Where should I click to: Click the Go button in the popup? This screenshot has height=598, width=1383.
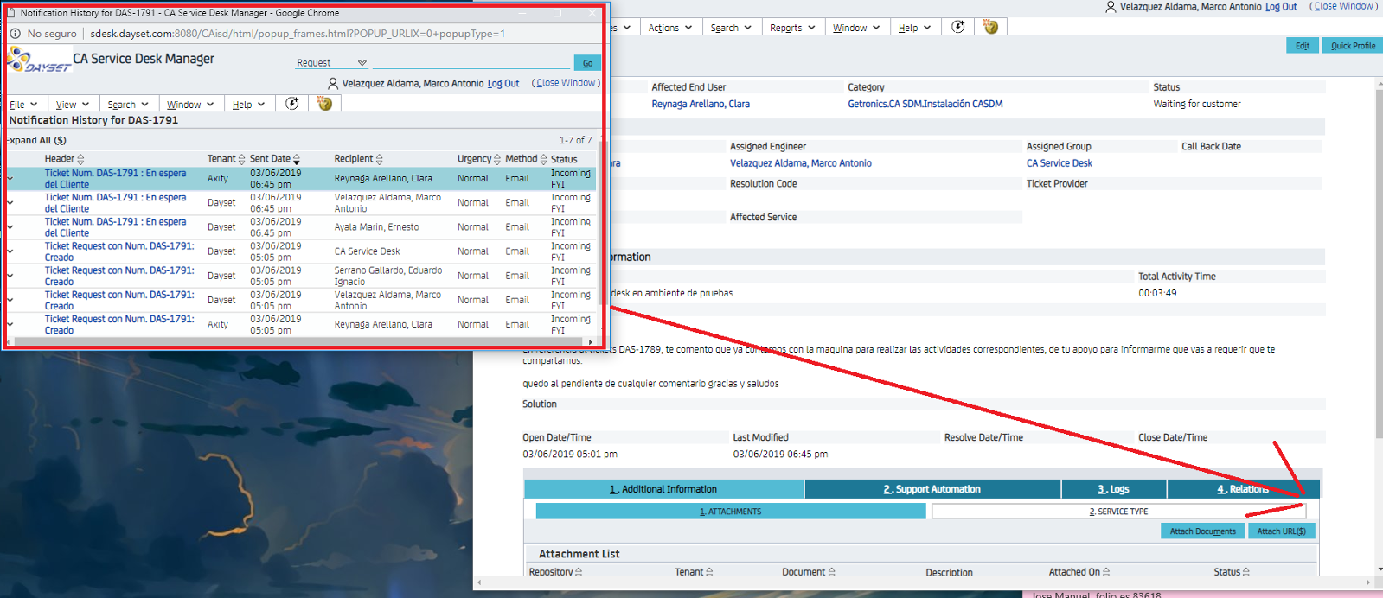587,63
